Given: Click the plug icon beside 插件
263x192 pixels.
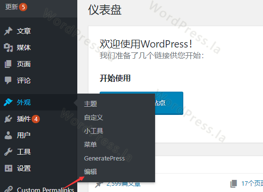Looking at the screenshot, I should pos(8,119).
